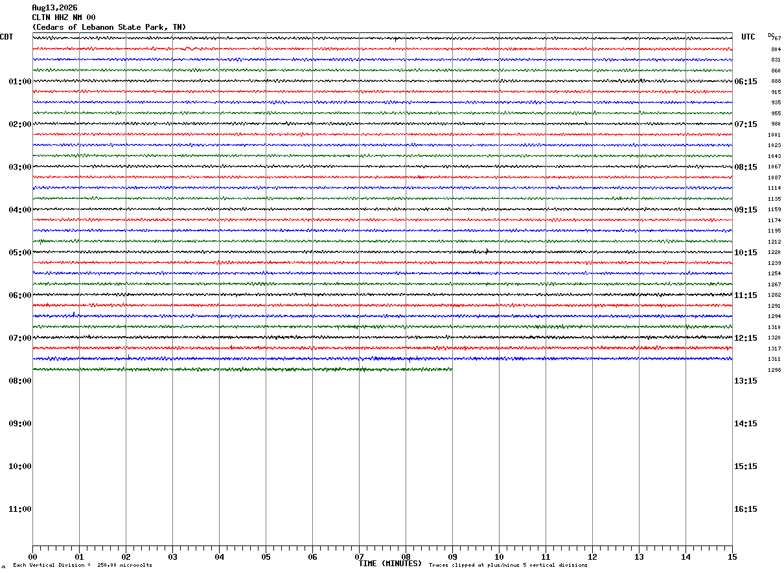Viewport: 784px width, 574px height.
Task: Click the DC offset value '1135'
Action: [774, 199]
